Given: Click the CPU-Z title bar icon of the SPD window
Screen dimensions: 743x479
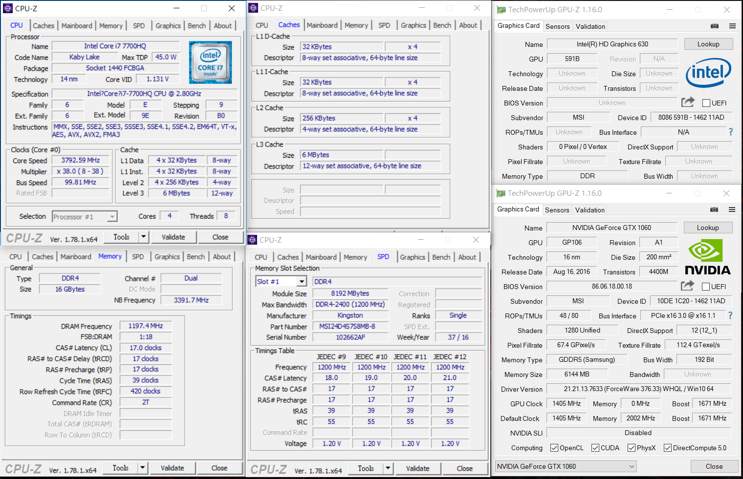Looking at the screenshot, I should [252, 240].
